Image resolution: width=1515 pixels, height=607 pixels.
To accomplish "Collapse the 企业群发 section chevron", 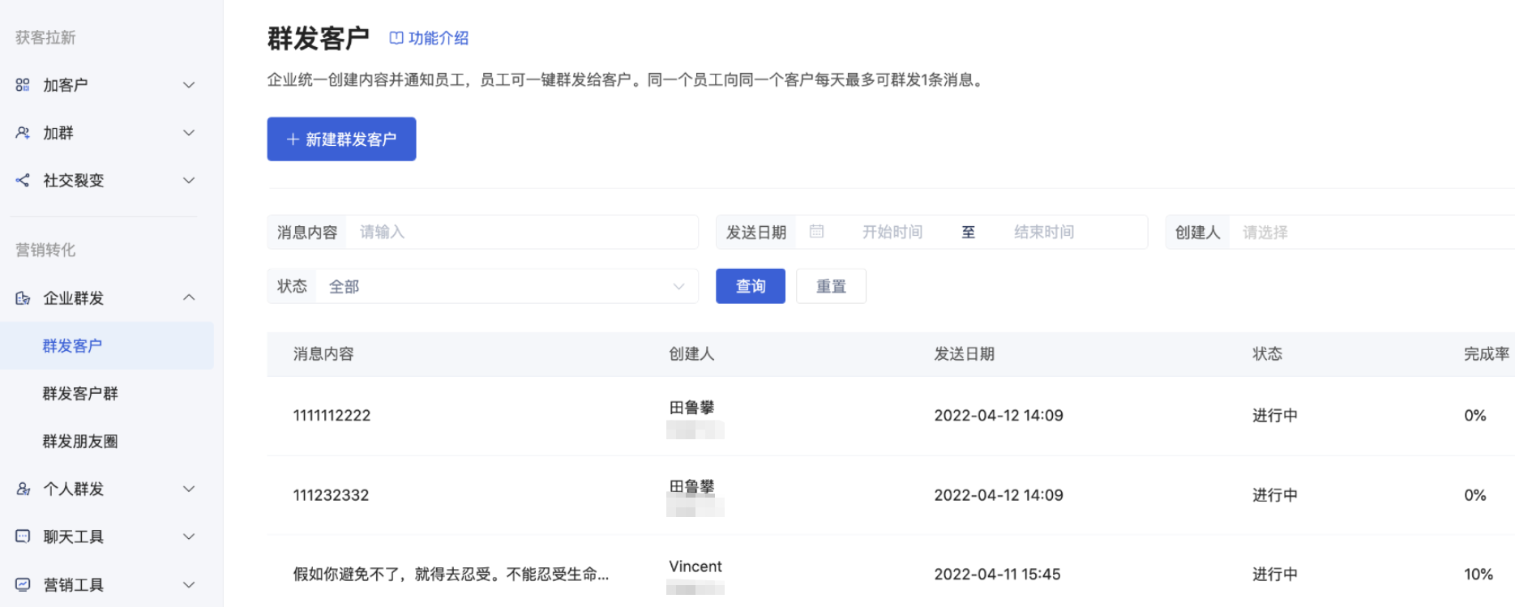I will tap(189, 297).
